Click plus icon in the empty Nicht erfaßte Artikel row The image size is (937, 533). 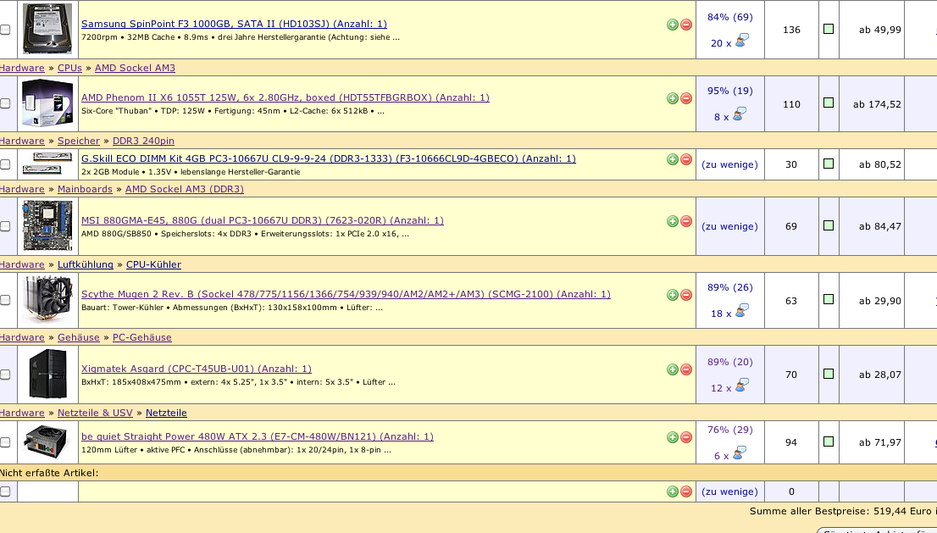tap(673, 491)
